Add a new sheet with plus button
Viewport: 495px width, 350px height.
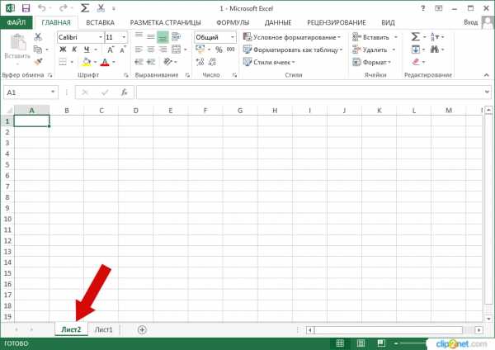(142, 330)
